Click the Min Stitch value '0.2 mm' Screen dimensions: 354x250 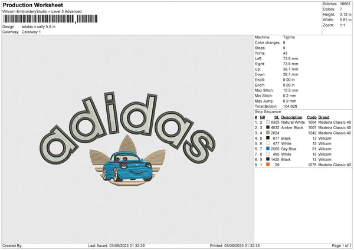click(290, 96)
